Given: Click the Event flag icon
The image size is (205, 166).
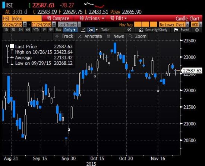Looking at the screenshot, I should pos(176,30).
